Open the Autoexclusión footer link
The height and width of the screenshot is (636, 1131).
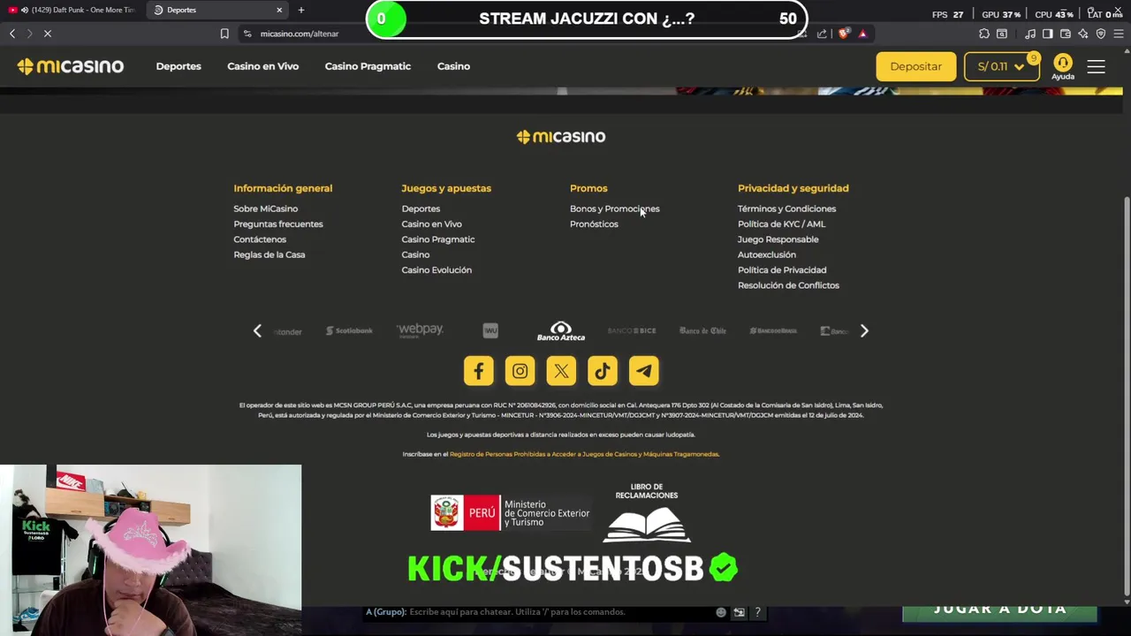(x=767, y=254)
